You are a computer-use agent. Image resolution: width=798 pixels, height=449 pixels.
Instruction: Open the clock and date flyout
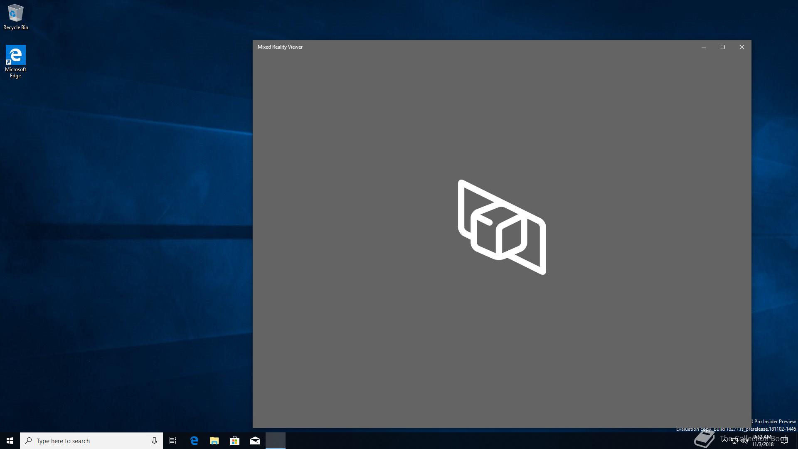763,441
